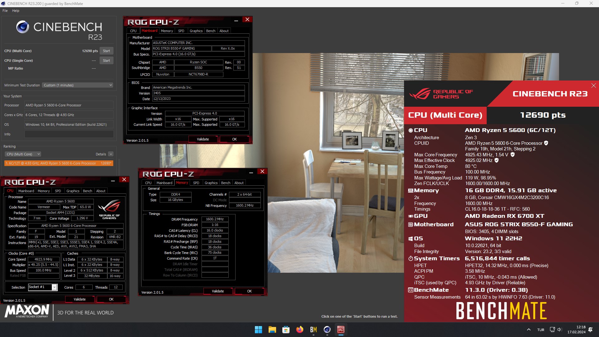Screen dimensions: 599x337
Task: Open the volume control in tray
Action: point(559,330)
